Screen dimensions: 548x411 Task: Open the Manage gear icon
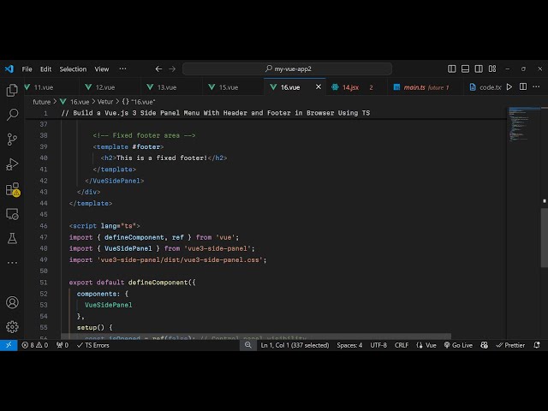tap(12, 326)
